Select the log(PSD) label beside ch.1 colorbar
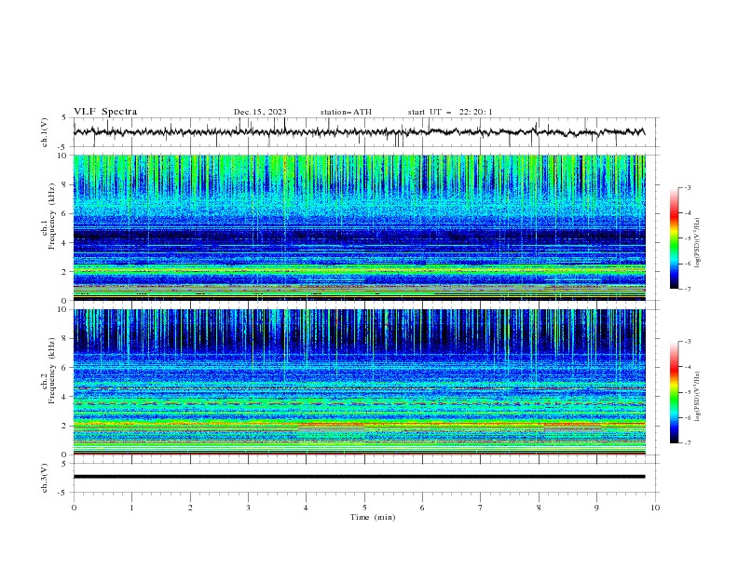This screenshot has width=738, height=570. click(x=698, y=243)
